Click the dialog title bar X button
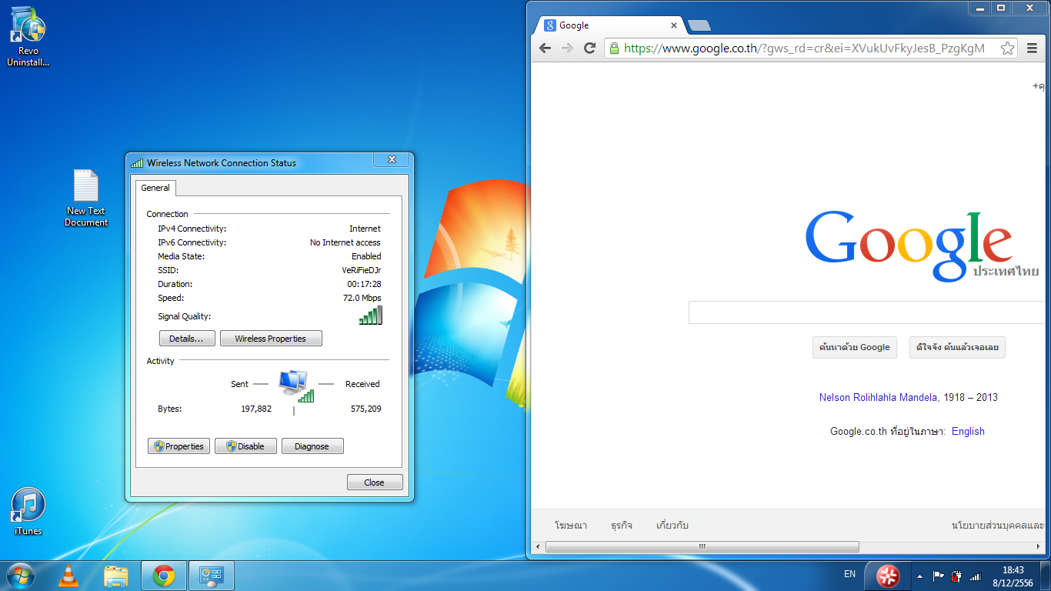 [392, 159]
